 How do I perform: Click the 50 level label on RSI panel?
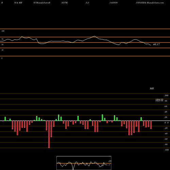(2, 45)
